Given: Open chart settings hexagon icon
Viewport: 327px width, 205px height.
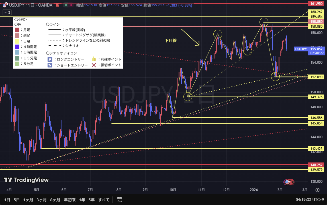Looking at the screenshot, I should 317,190.
